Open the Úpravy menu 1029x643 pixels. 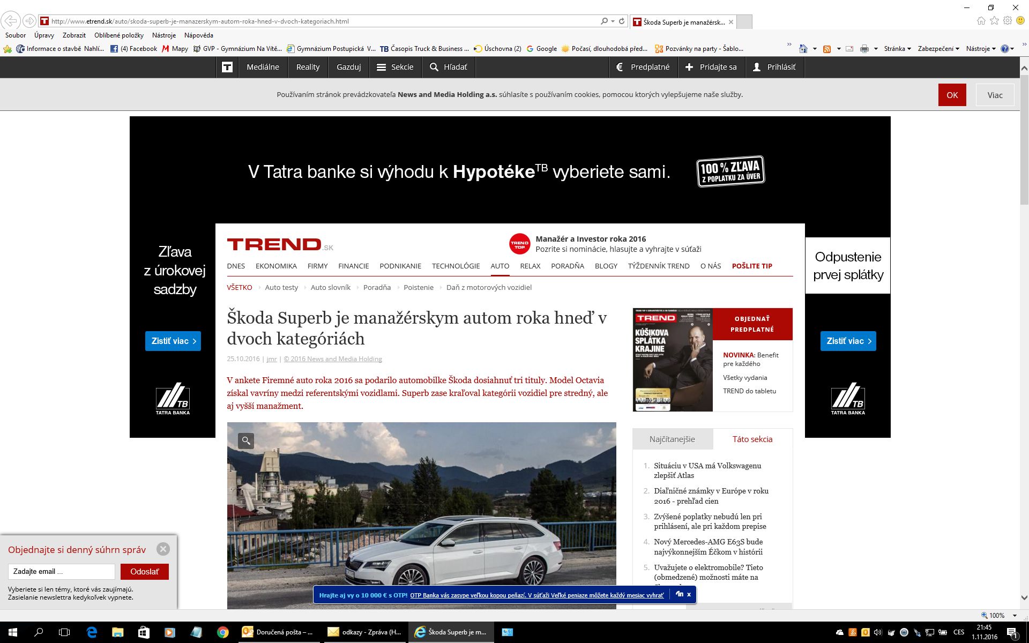click(44, 35)
